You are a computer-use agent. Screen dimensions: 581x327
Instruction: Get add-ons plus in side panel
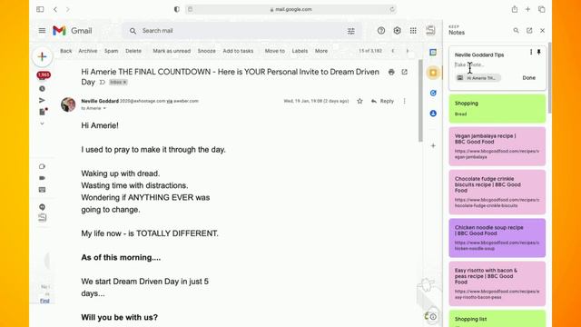tap(433, 145)
